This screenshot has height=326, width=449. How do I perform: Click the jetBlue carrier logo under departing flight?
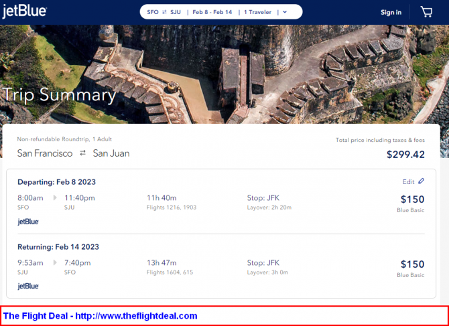[x=28, y=222]
